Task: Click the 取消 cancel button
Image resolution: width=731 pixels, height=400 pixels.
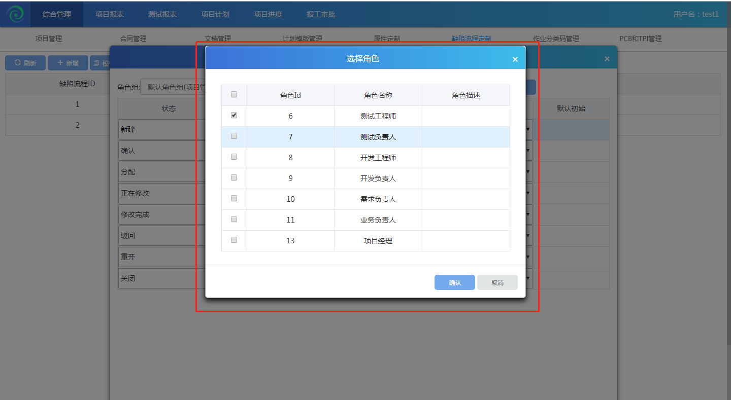Action: click(x=497, y=282)
